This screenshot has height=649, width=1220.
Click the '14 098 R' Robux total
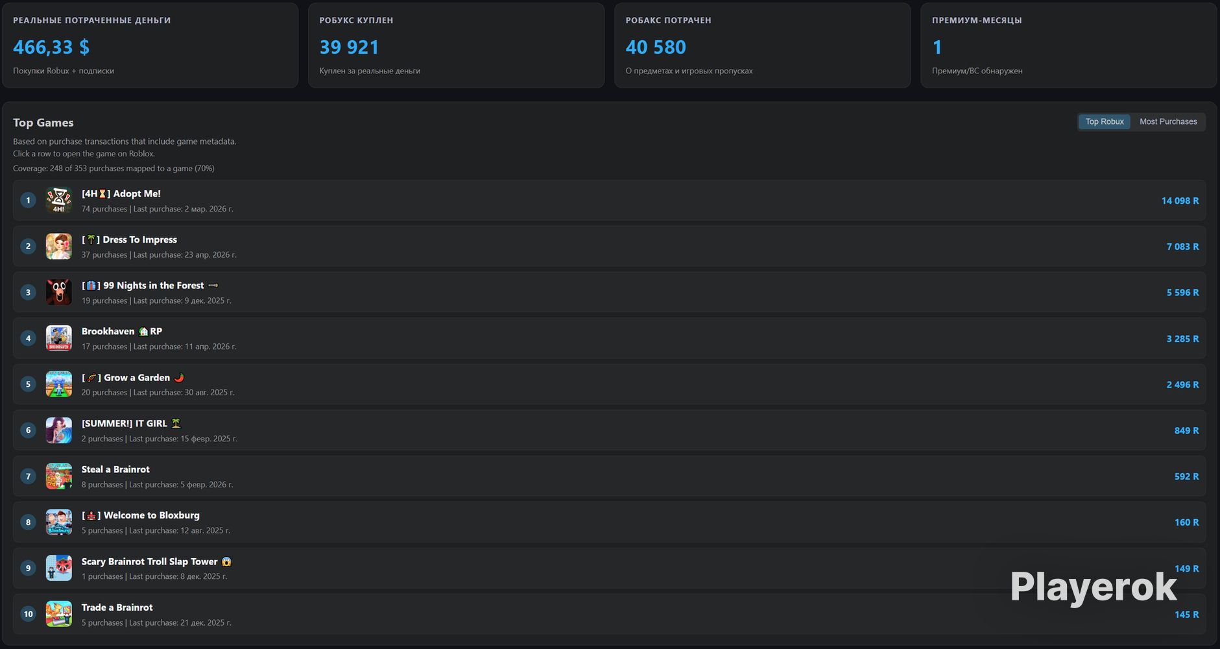[1180, 201]
